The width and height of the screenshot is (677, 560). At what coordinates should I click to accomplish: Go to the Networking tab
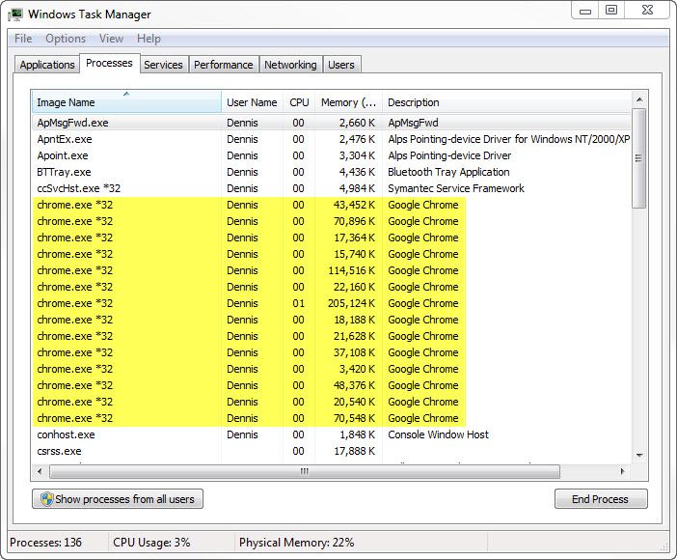[290, 65]
